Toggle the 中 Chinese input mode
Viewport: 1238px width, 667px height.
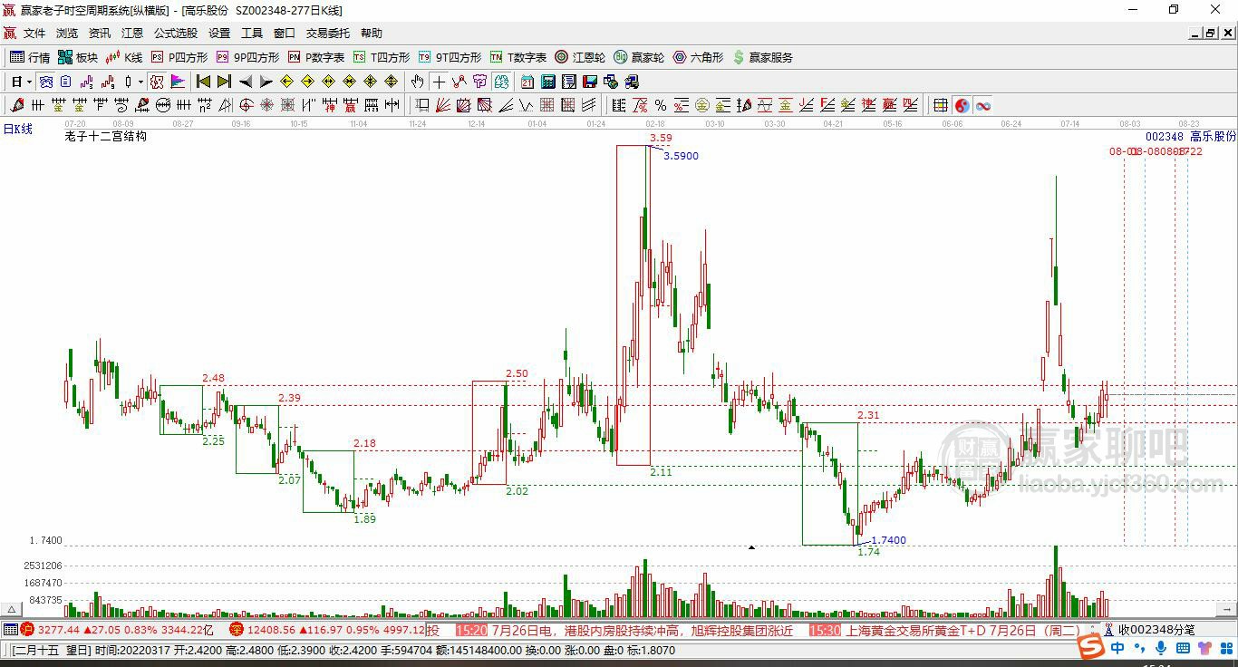(x=1117, y=648)
